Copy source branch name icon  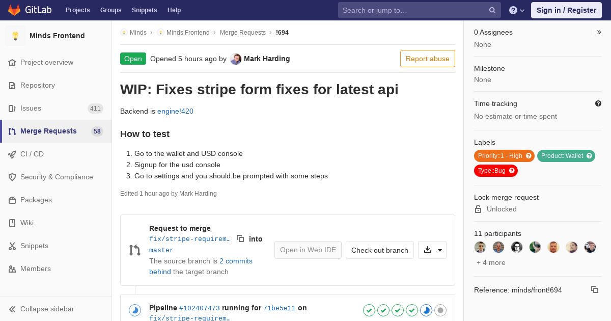click(240, 238)
